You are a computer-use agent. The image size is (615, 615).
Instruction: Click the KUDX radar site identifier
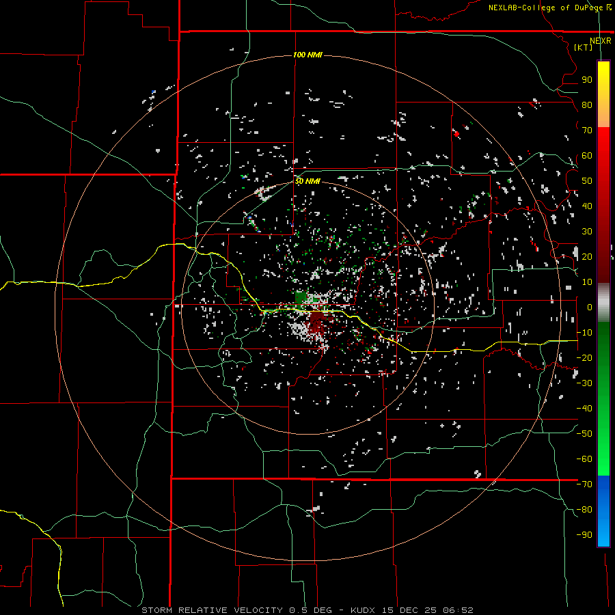click(364, 610)
